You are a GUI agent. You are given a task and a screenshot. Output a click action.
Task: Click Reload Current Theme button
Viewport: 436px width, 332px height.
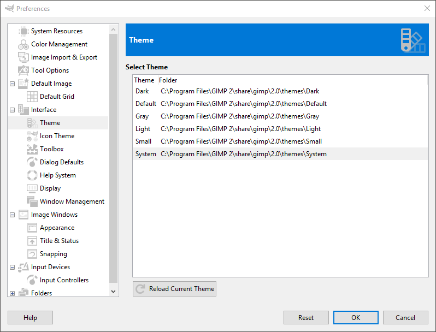pyautogui.click(x=174, y=289)
